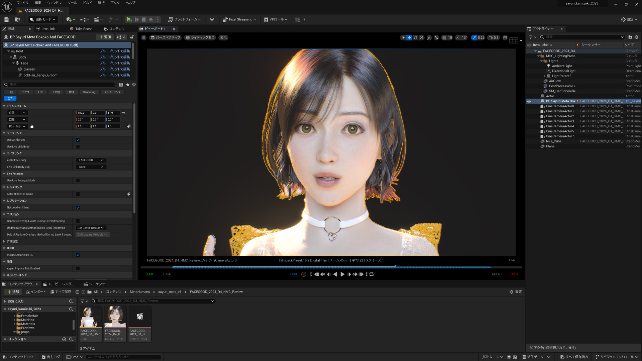Enable the Use ARKit Face checkbox

click(x=78, y=140)
